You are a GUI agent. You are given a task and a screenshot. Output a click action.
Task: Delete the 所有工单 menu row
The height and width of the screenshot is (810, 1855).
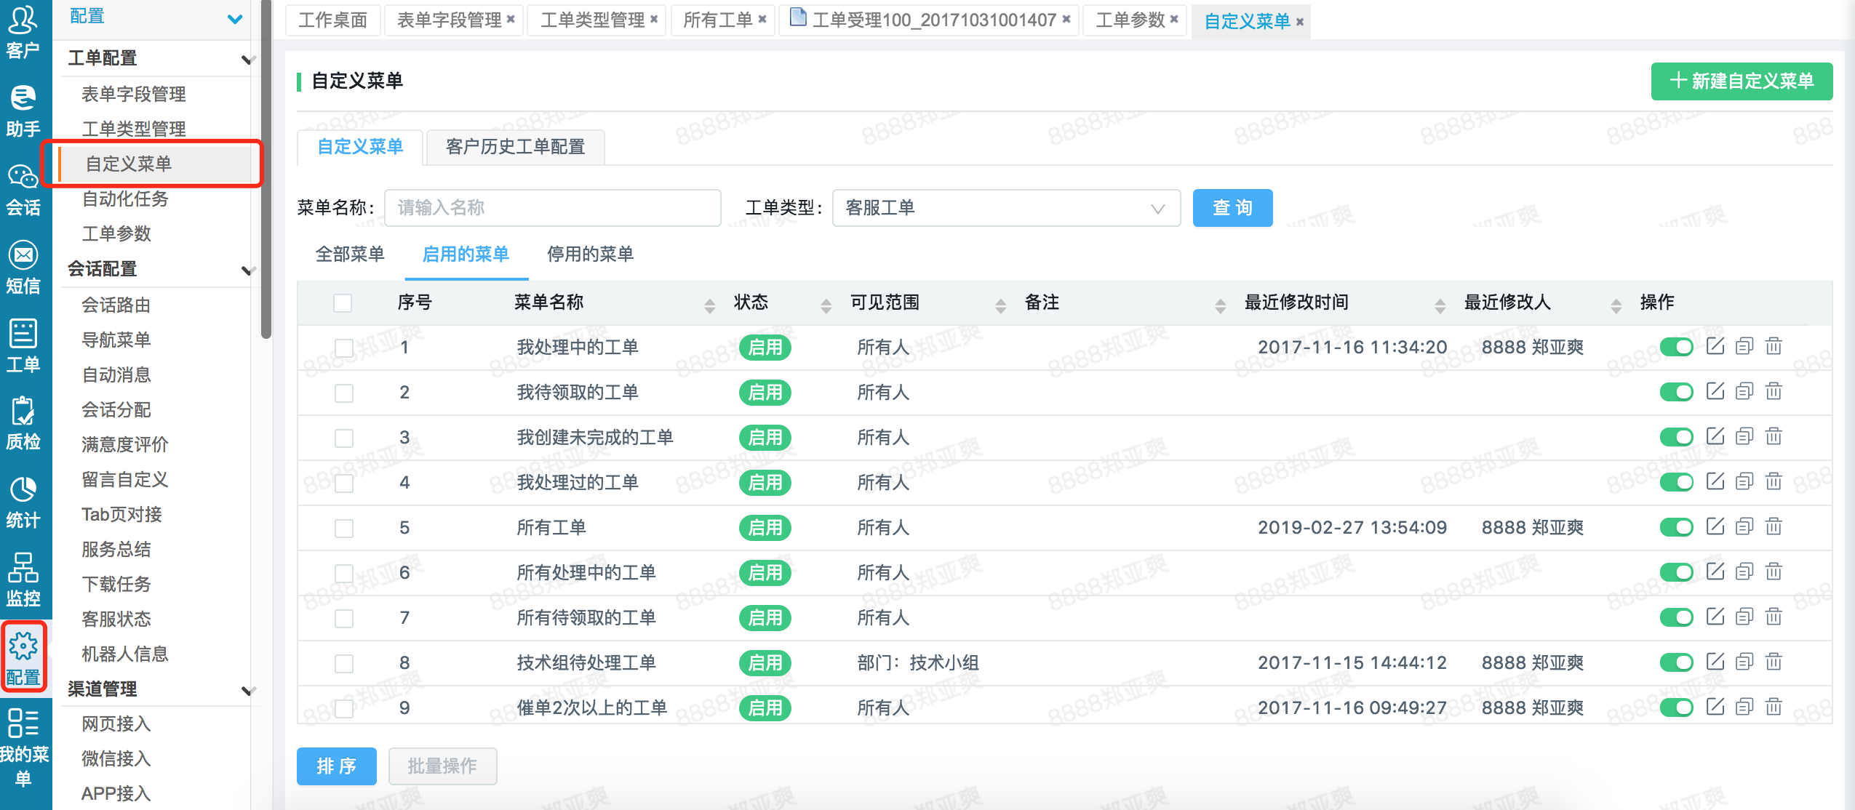[1774, 526]
